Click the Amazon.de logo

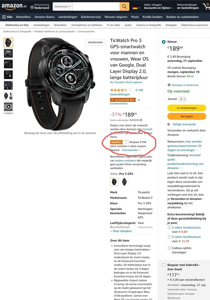pos(14,6)
